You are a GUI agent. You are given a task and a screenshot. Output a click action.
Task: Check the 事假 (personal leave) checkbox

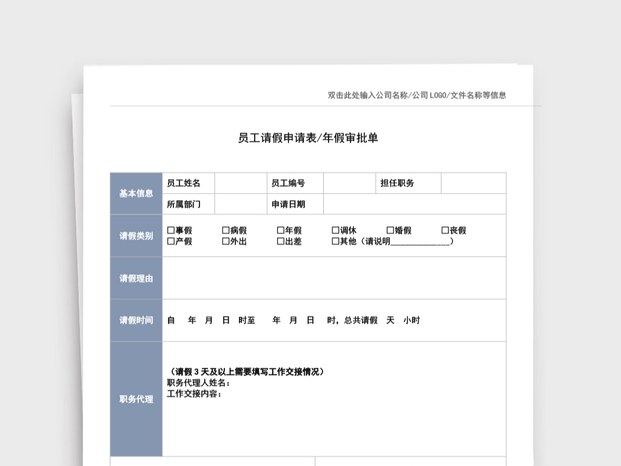170,231
